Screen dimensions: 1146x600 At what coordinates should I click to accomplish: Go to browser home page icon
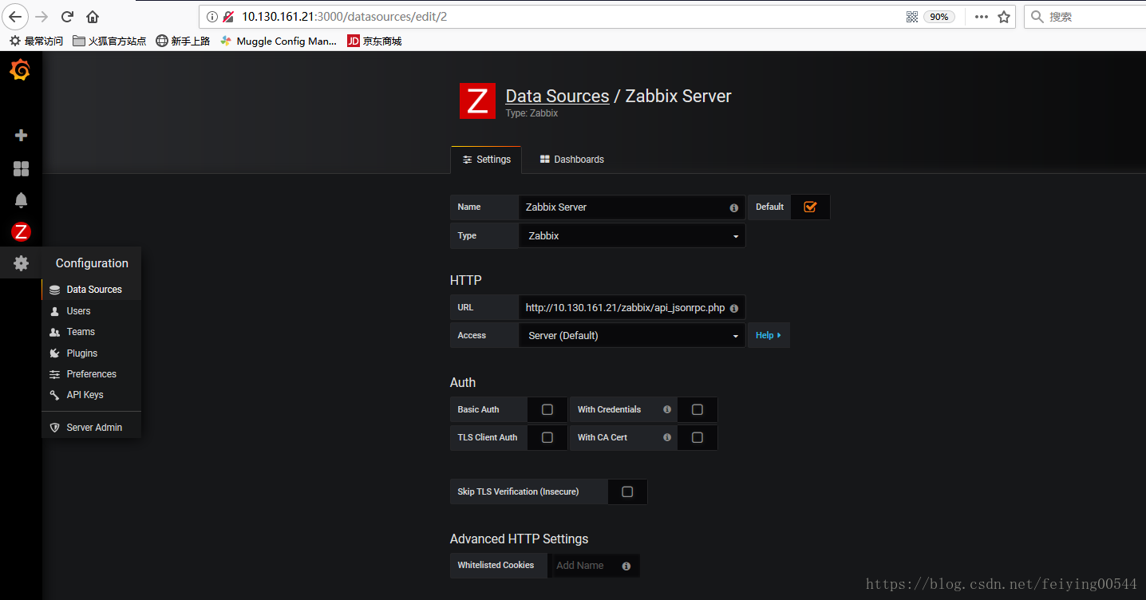(x=93, y=16)
